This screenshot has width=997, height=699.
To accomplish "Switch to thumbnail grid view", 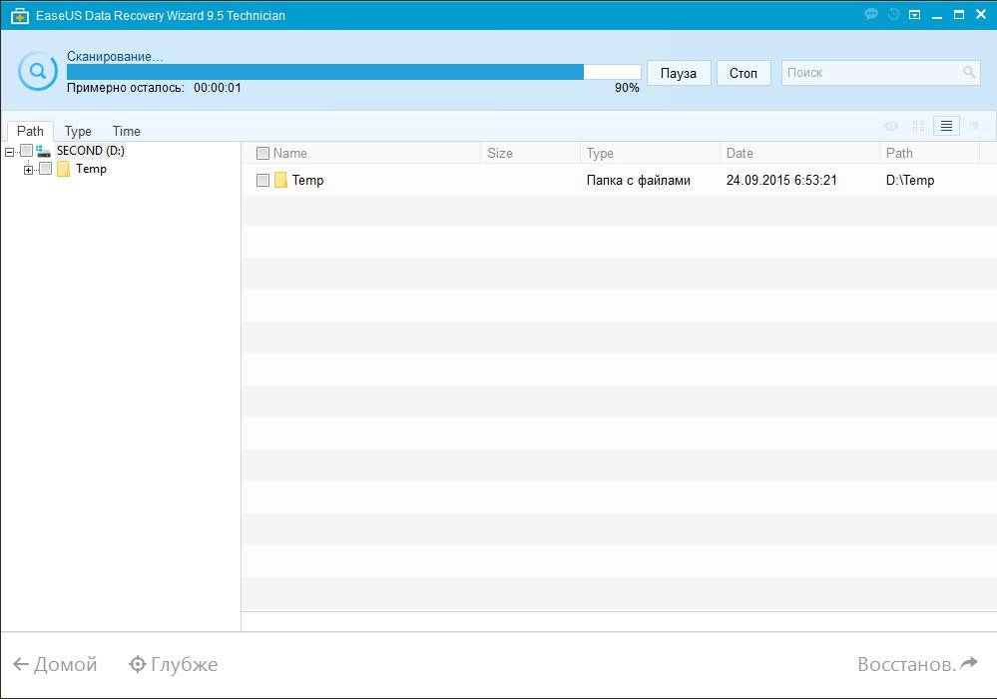I will [918, 126].
